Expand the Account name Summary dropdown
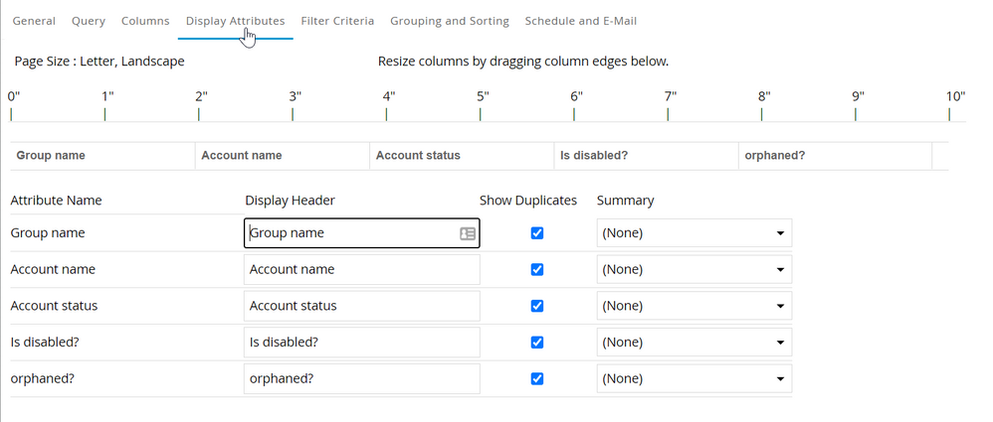 [x=694, y=269]
